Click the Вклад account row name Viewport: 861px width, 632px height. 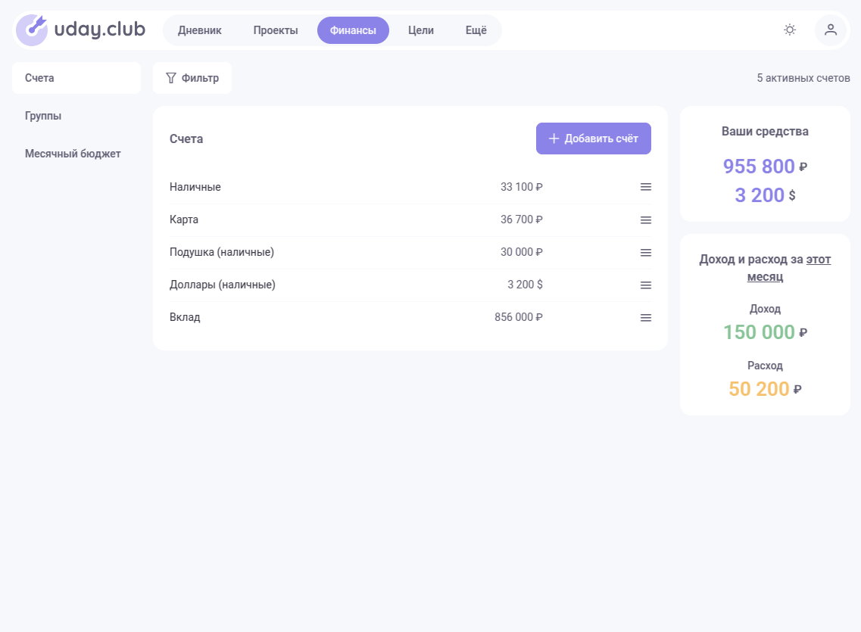[x=185, y=318]
